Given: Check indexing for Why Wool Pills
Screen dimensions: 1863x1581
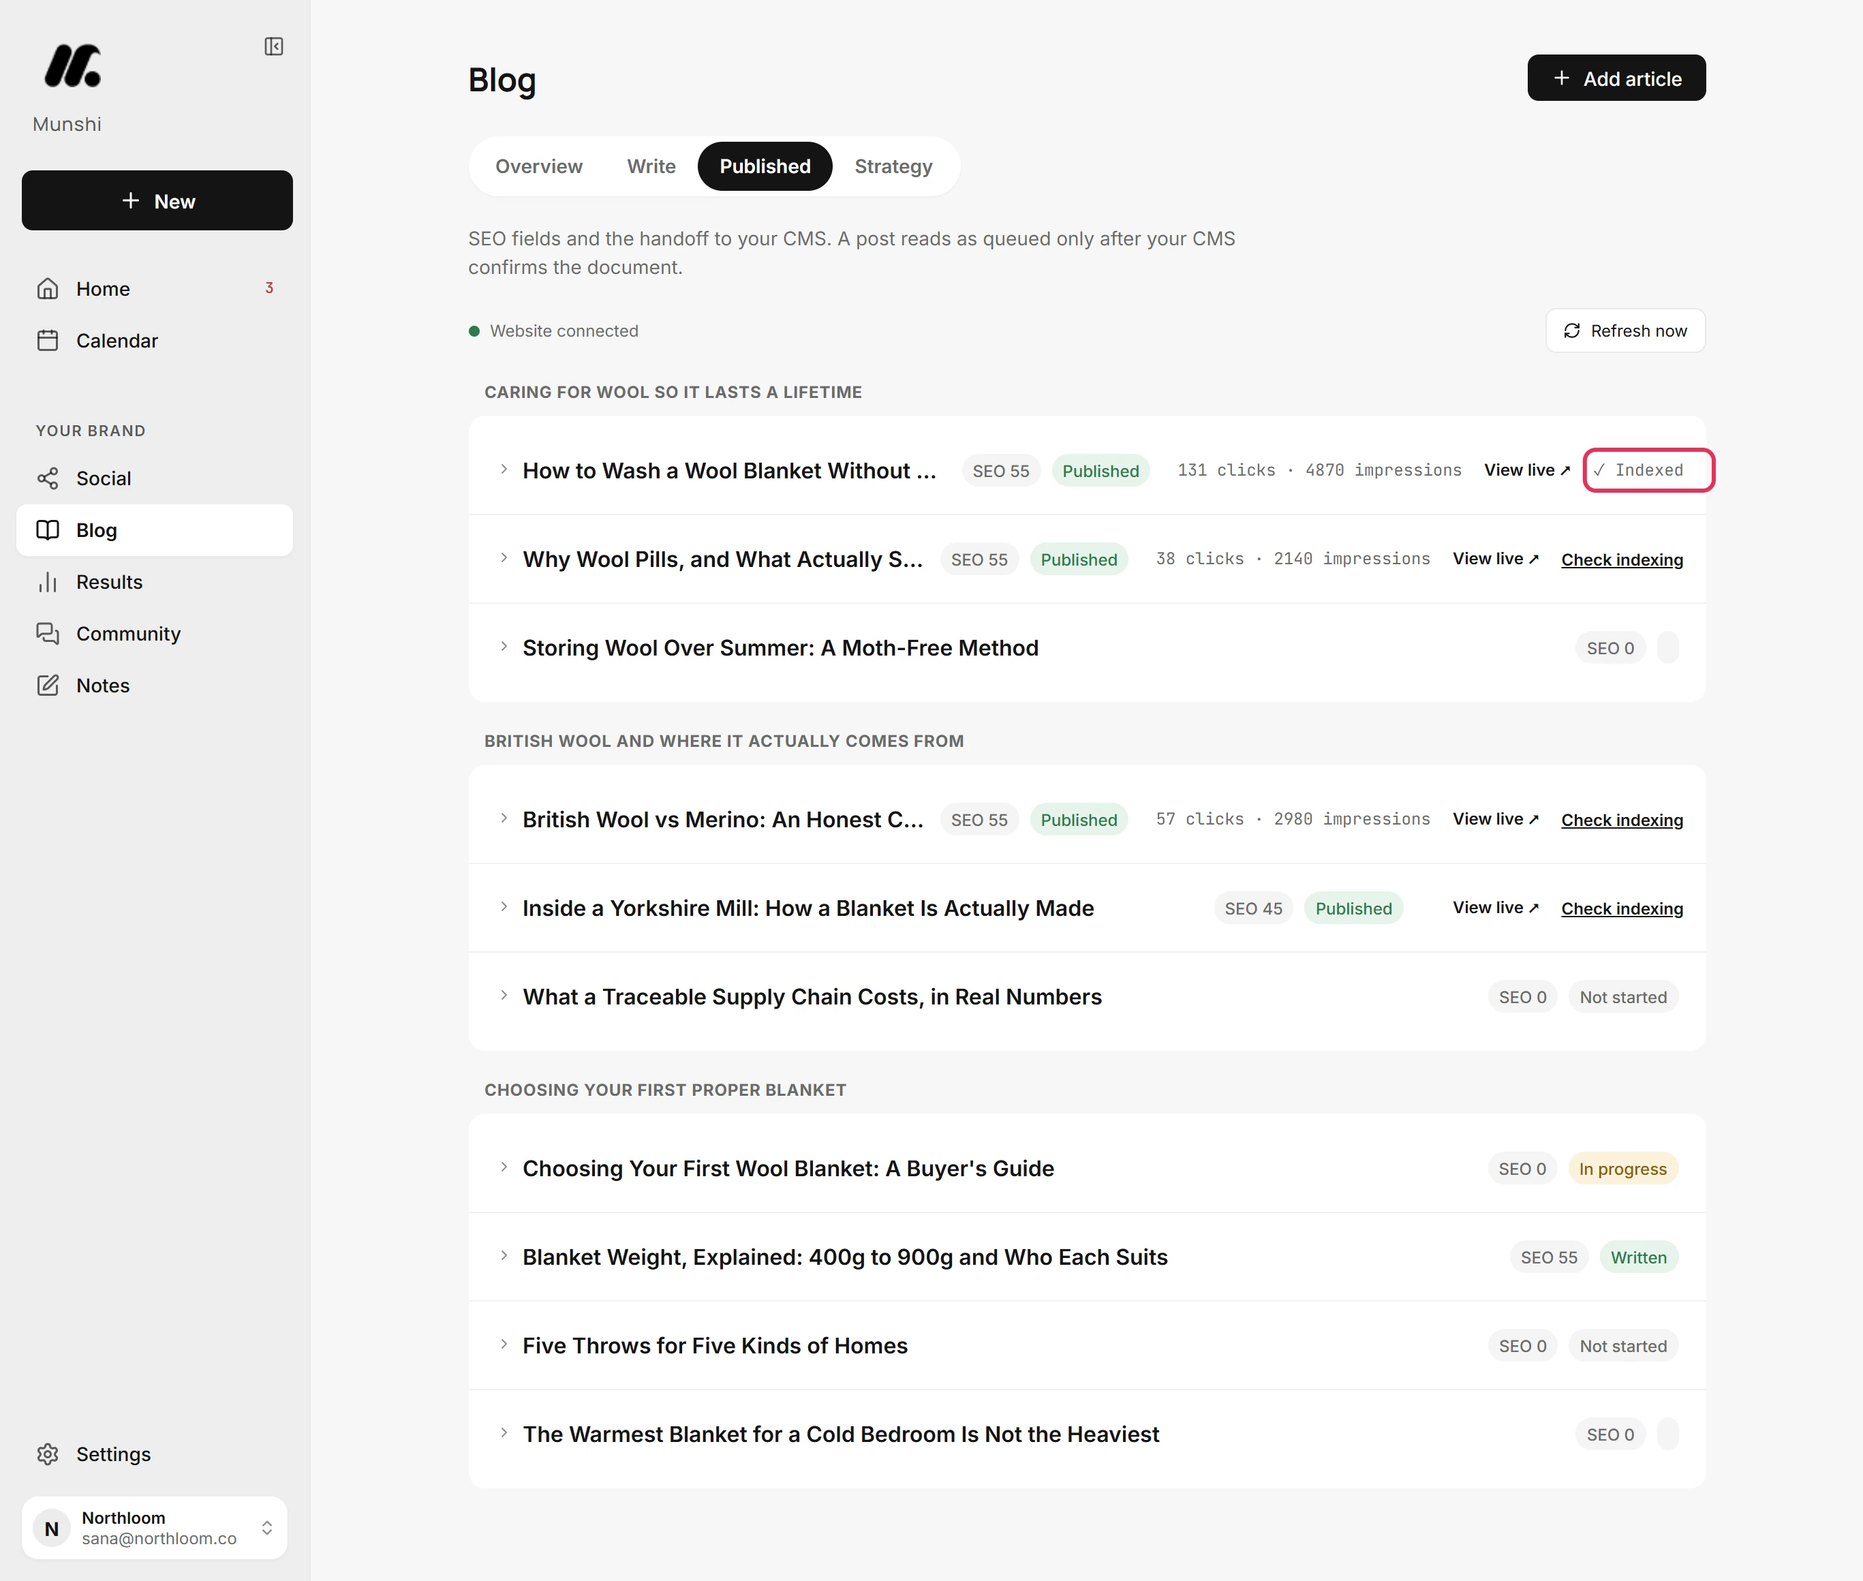Looking at the screenshot, I should click(x=1622, y=560).
